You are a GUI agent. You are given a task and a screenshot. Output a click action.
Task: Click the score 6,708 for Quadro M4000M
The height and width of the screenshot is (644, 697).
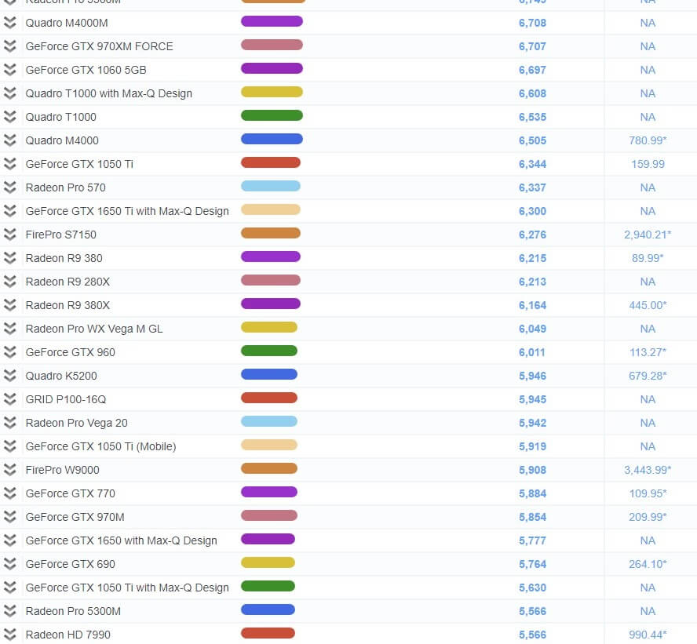click(x=532, y=23)
